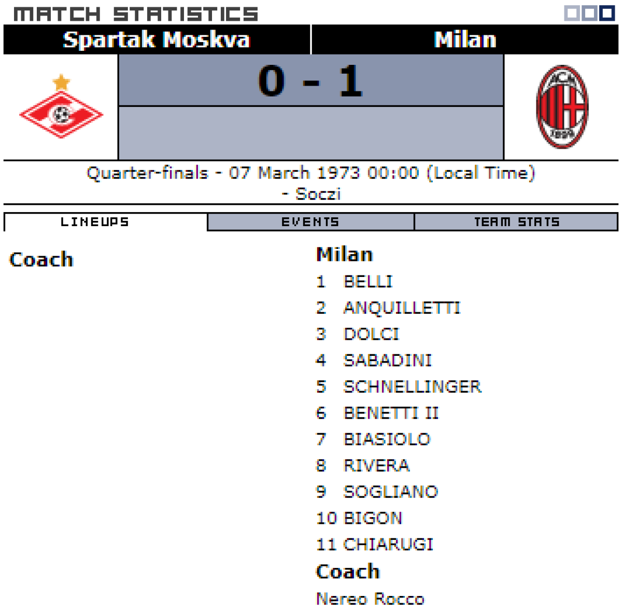This screenshot has width=622, height=610.
Task: Click player SOGLIANO, number 9
Action: [x=391, y=492]
